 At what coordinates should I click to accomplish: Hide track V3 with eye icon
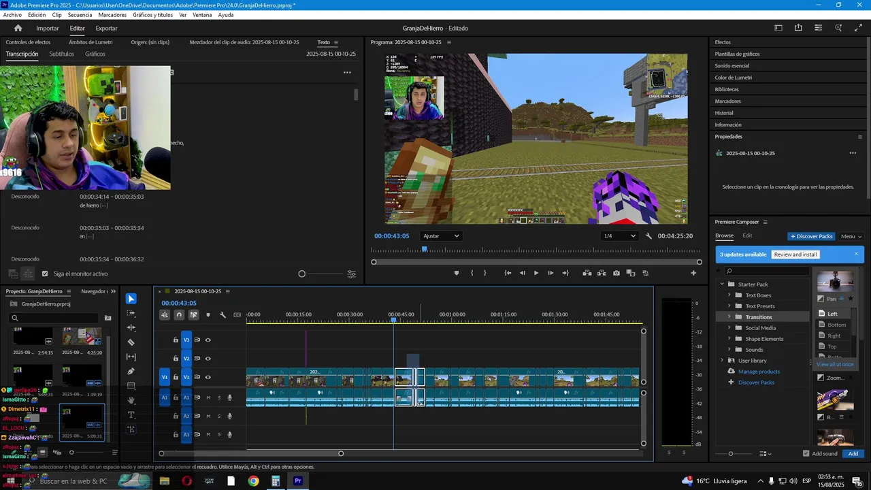click(208, 340)
